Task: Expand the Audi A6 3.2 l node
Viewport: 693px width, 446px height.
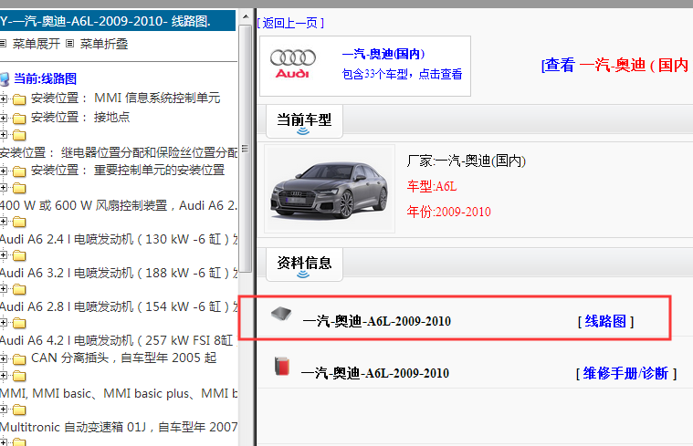Action: (x=3, y=255)
